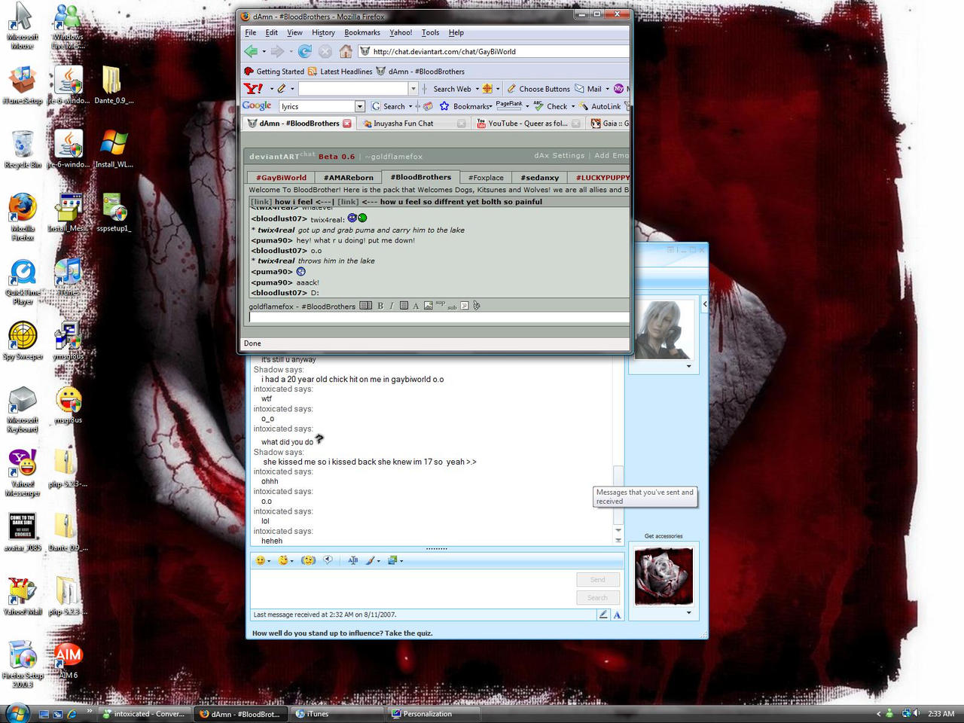Open the Tools menu in Firefox

click(430, 32)
